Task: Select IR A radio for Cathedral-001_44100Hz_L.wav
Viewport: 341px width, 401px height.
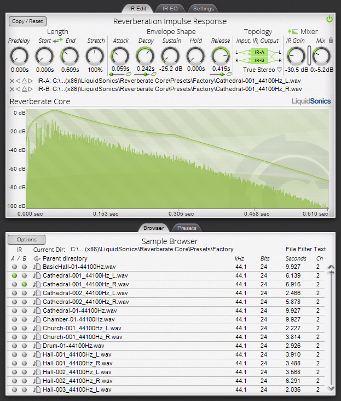Action: pyautogui.click(x=15, y=276)
